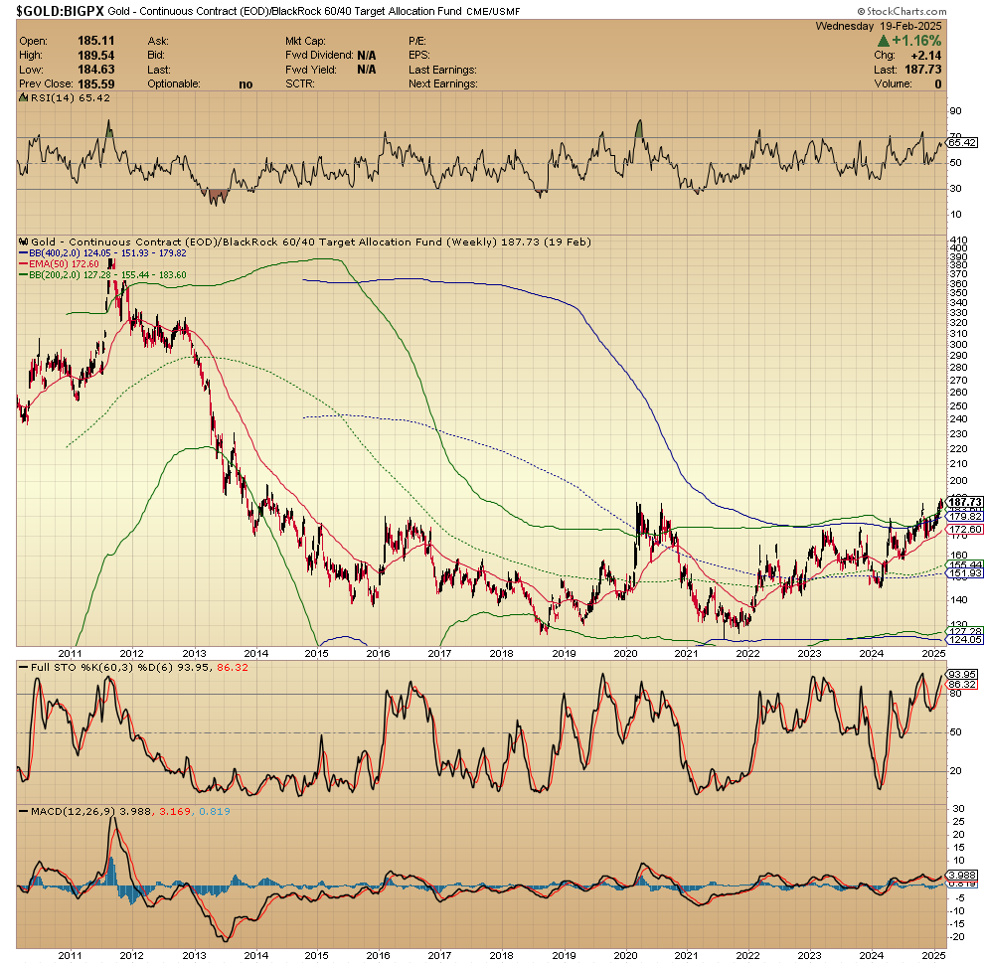This screenshot has width=984, height=964.
Task: Click the Chg value +2.14
Action: click(x=926, y=56)
